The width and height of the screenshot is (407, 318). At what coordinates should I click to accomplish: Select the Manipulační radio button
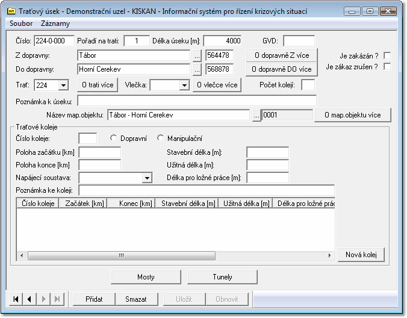(160, 138)
